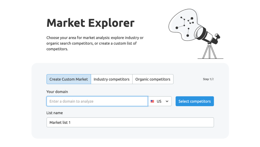Switch to Organic competitors tab

pos(153,79)
